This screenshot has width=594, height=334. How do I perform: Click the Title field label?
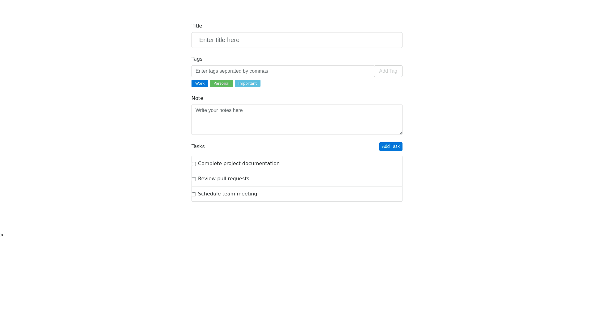[197, 26]
